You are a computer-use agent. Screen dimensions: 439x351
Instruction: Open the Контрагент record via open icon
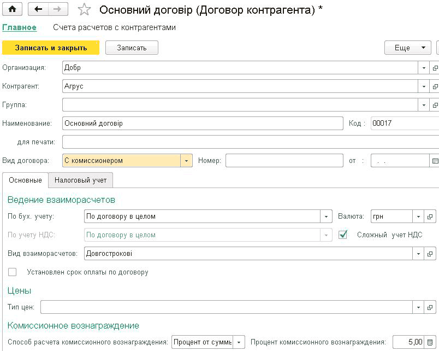point(435,86)
